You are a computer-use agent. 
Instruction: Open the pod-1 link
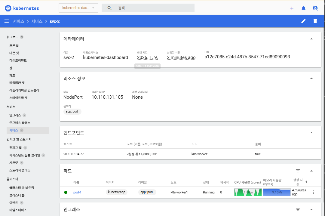point(77,192)
